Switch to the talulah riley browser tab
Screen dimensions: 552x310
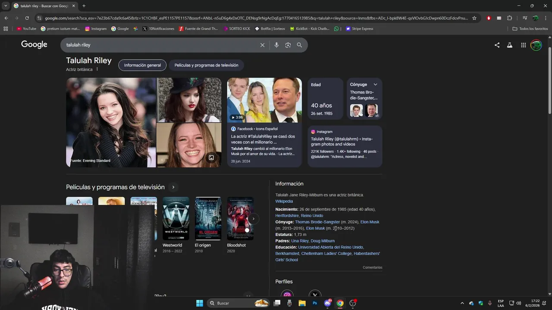coord(44,6)
